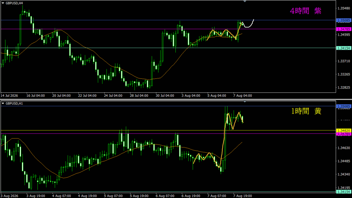The height and width of the screenshot is (198, 352).
Task: Click the '7 Aug 04:00' time axis label
Action: (x=242, y=96)
